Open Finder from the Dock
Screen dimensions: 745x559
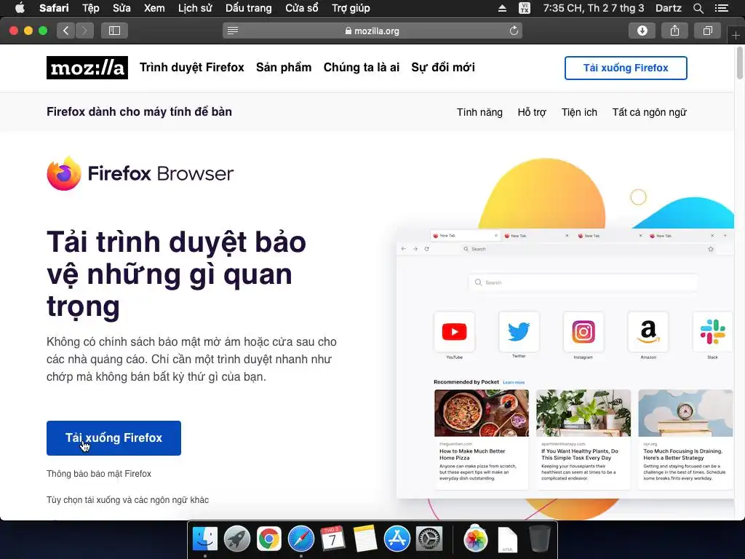click(204, 539)
